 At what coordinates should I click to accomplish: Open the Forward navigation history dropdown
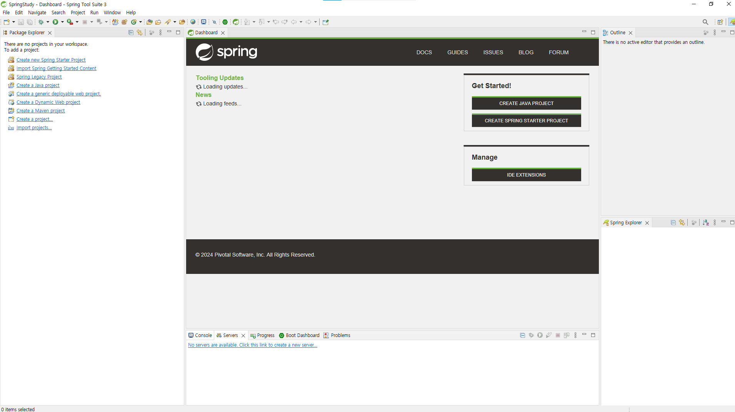click(315, 22)
